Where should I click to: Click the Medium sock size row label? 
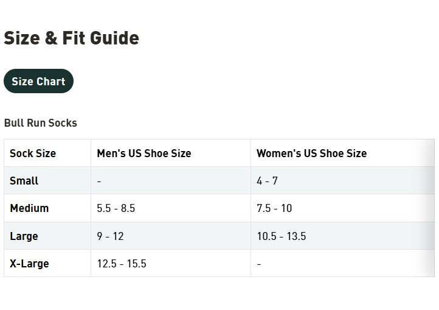click(x=29, y=208)
